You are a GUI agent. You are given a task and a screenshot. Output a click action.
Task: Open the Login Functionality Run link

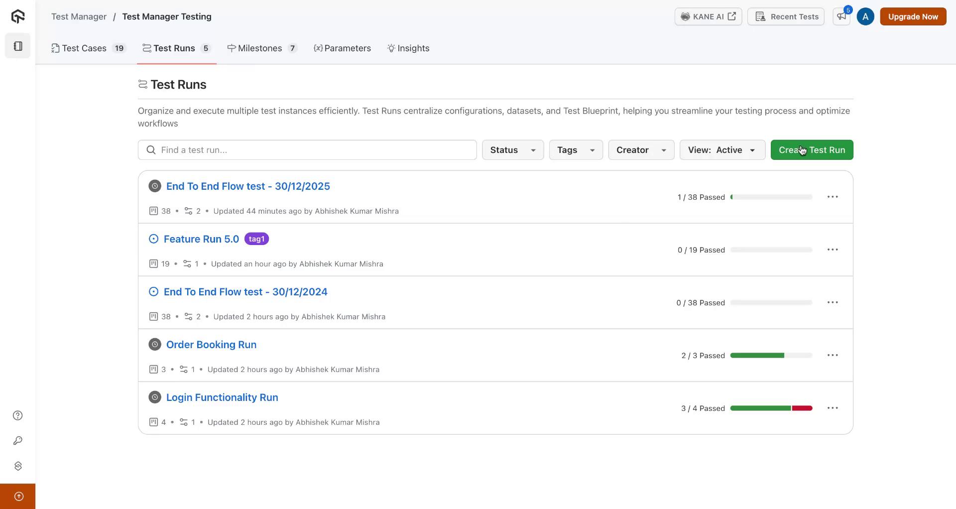tap(222, 397)
